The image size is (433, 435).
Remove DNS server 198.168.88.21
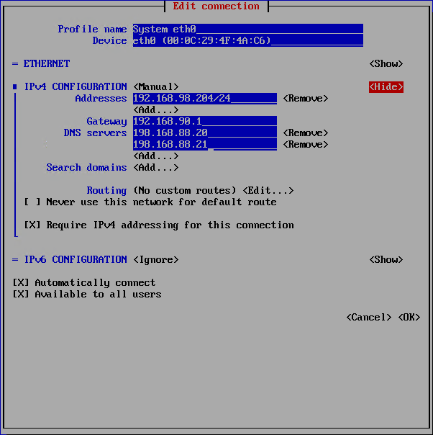305,145
